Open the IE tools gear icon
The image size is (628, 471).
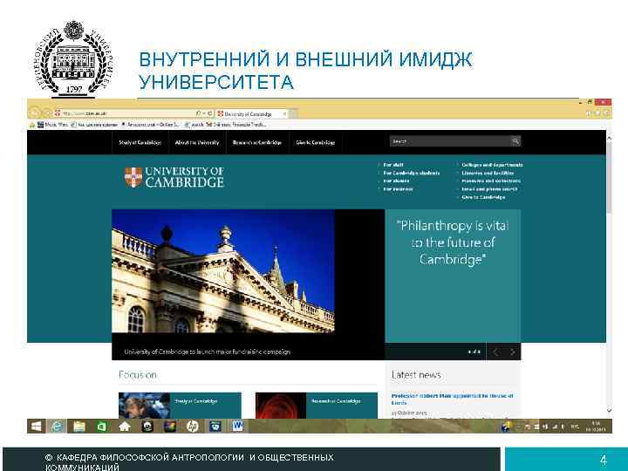click(x=607, y=113)
